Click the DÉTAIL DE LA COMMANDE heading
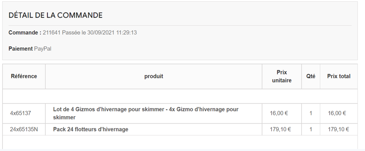The width and height of the screenshot is (365, 151). tap(55, 15)
